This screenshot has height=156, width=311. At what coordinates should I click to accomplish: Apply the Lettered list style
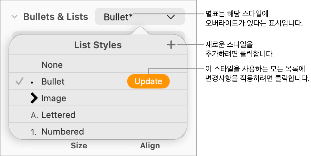pyautogui.click(x=58, y=115)
